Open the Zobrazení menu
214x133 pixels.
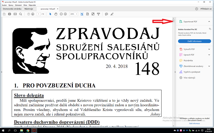(18, 5)
